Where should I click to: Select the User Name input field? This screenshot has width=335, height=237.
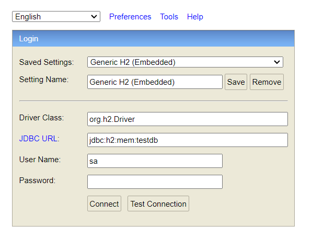pos(155,161)
